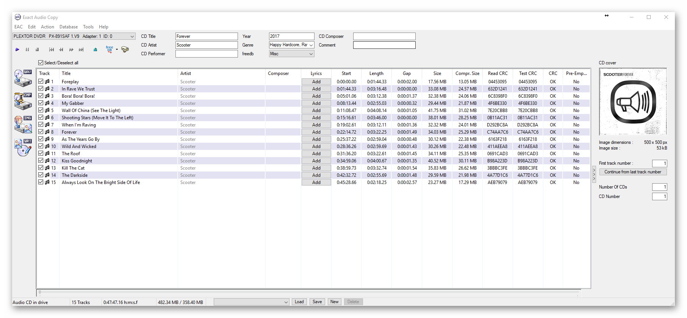Expand the Genre dropdown
Viewport: 687px width, 318px height.
(x=311, y=45)
